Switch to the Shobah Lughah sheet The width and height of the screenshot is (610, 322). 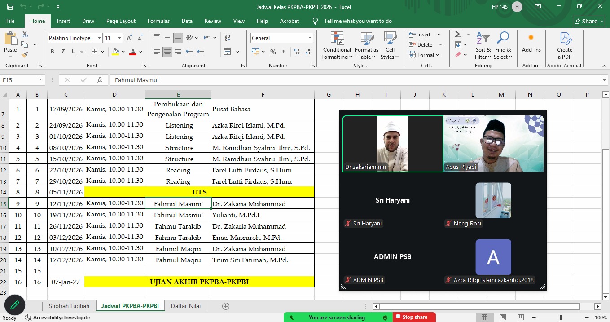pos(69,306)
